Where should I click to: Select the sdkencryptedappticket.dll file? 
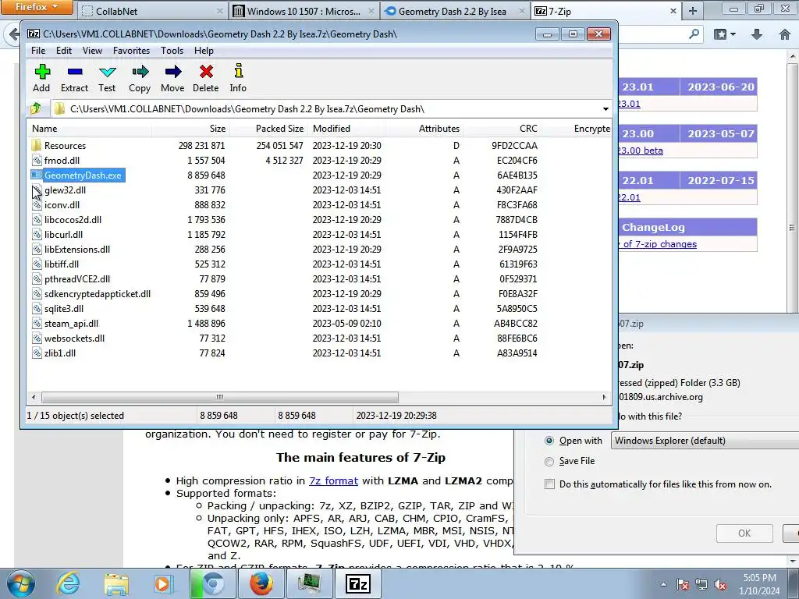click(98, 294)
